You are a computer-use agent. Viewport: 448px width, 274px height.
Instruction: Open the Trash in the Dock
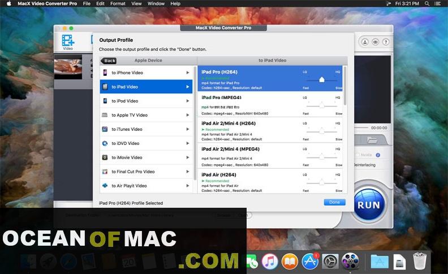click(x=420, y=261)
